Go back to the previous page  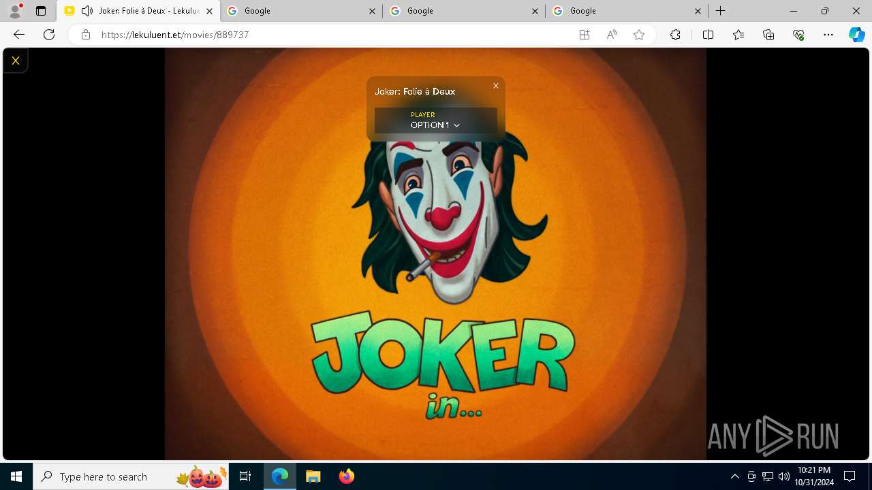(x=19, y=35)
